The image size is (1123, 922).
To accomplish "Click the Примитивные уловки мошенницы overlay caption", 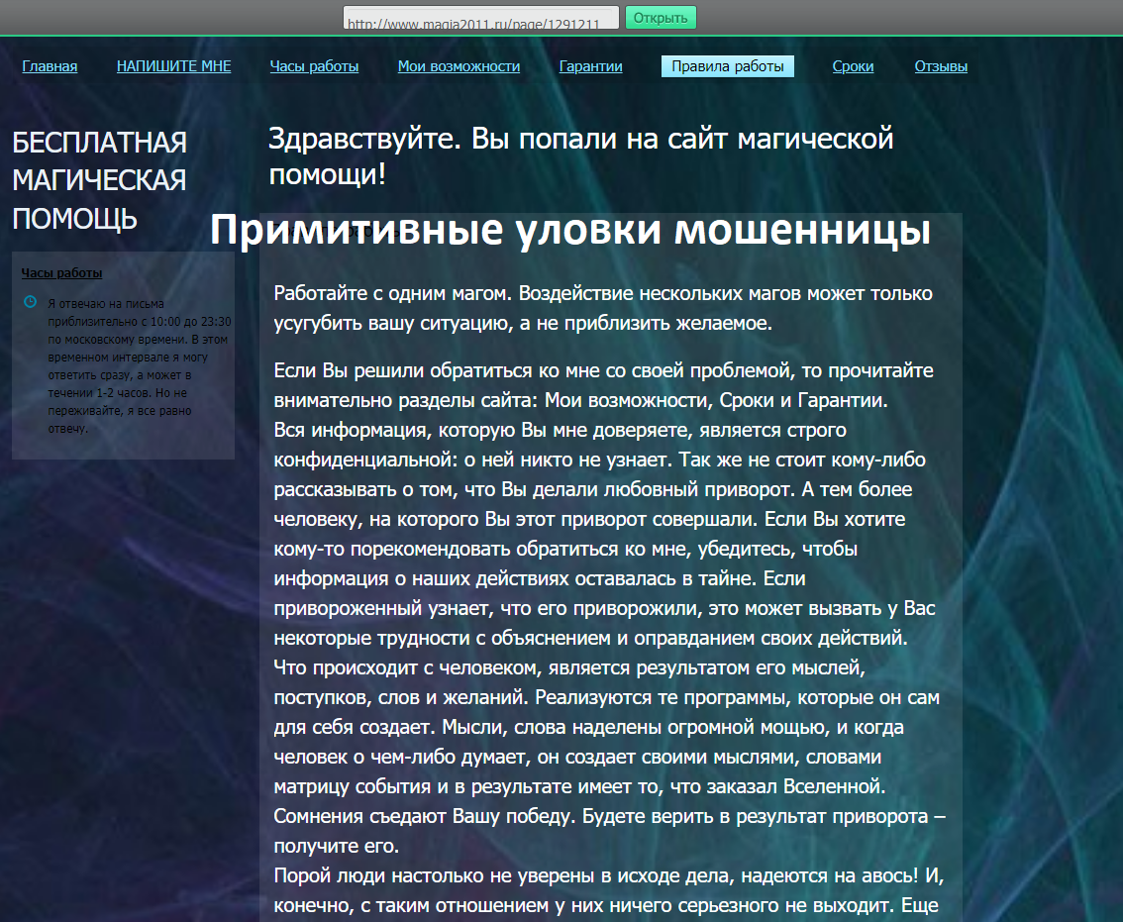I will pyautogui.click(x=569, y=231).
